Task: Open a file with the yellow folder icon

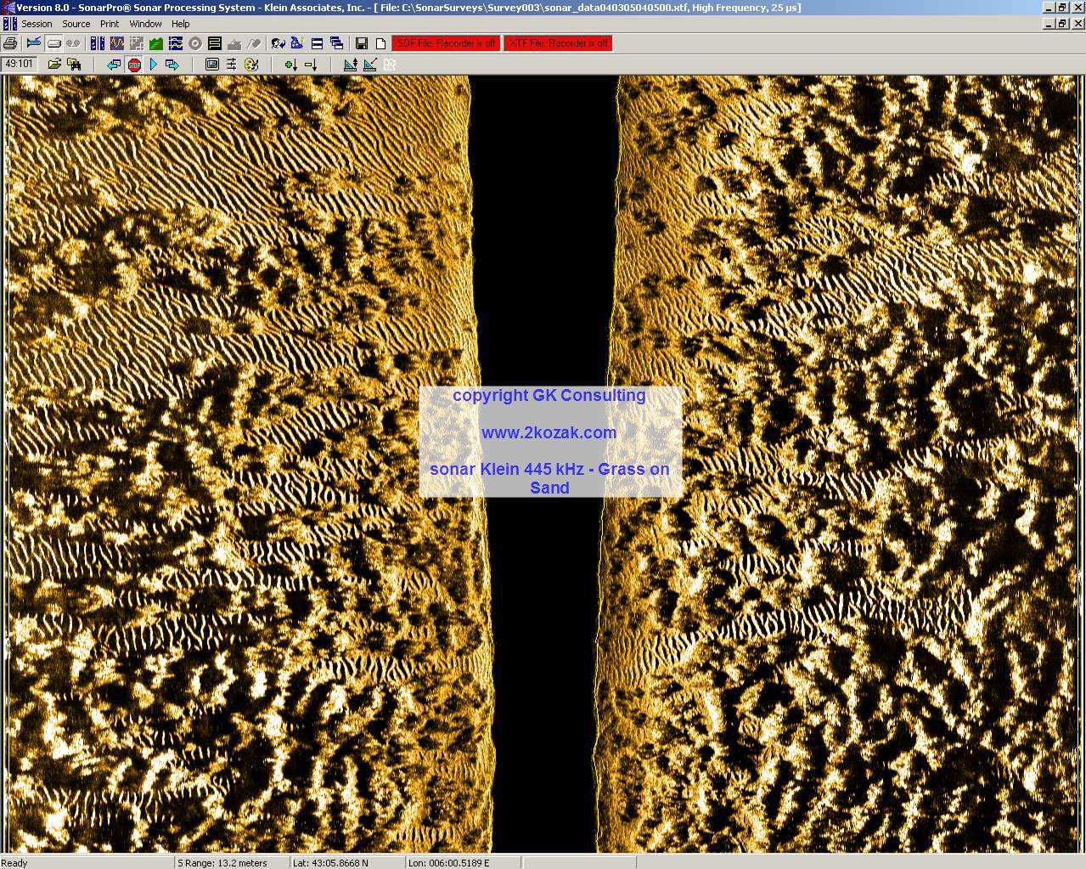Action: pyautogui.click(x=54, y=65)
